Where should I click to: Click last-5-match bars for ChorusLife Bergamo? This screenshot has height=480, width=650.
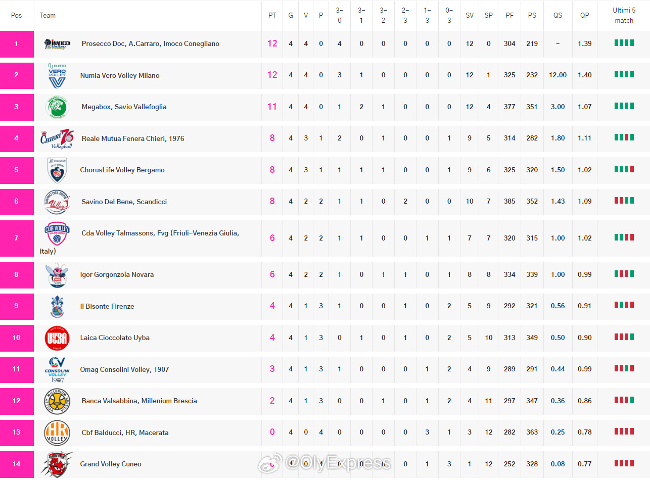624,169
